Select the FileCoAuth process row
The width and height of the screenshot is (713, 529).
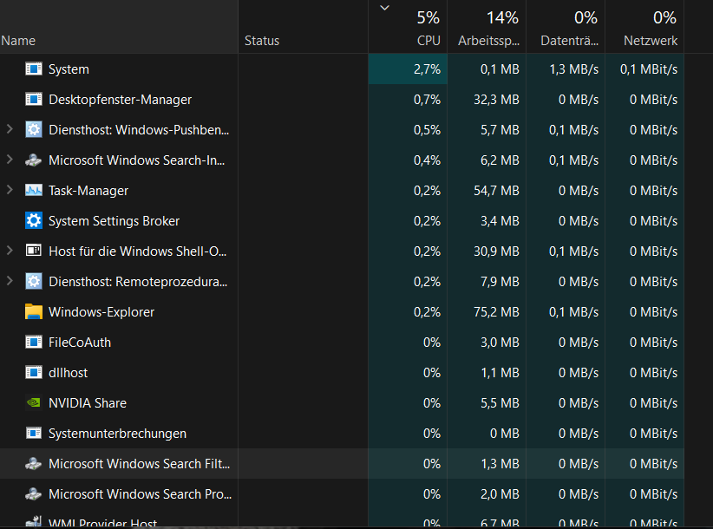(x=342, y=343)
